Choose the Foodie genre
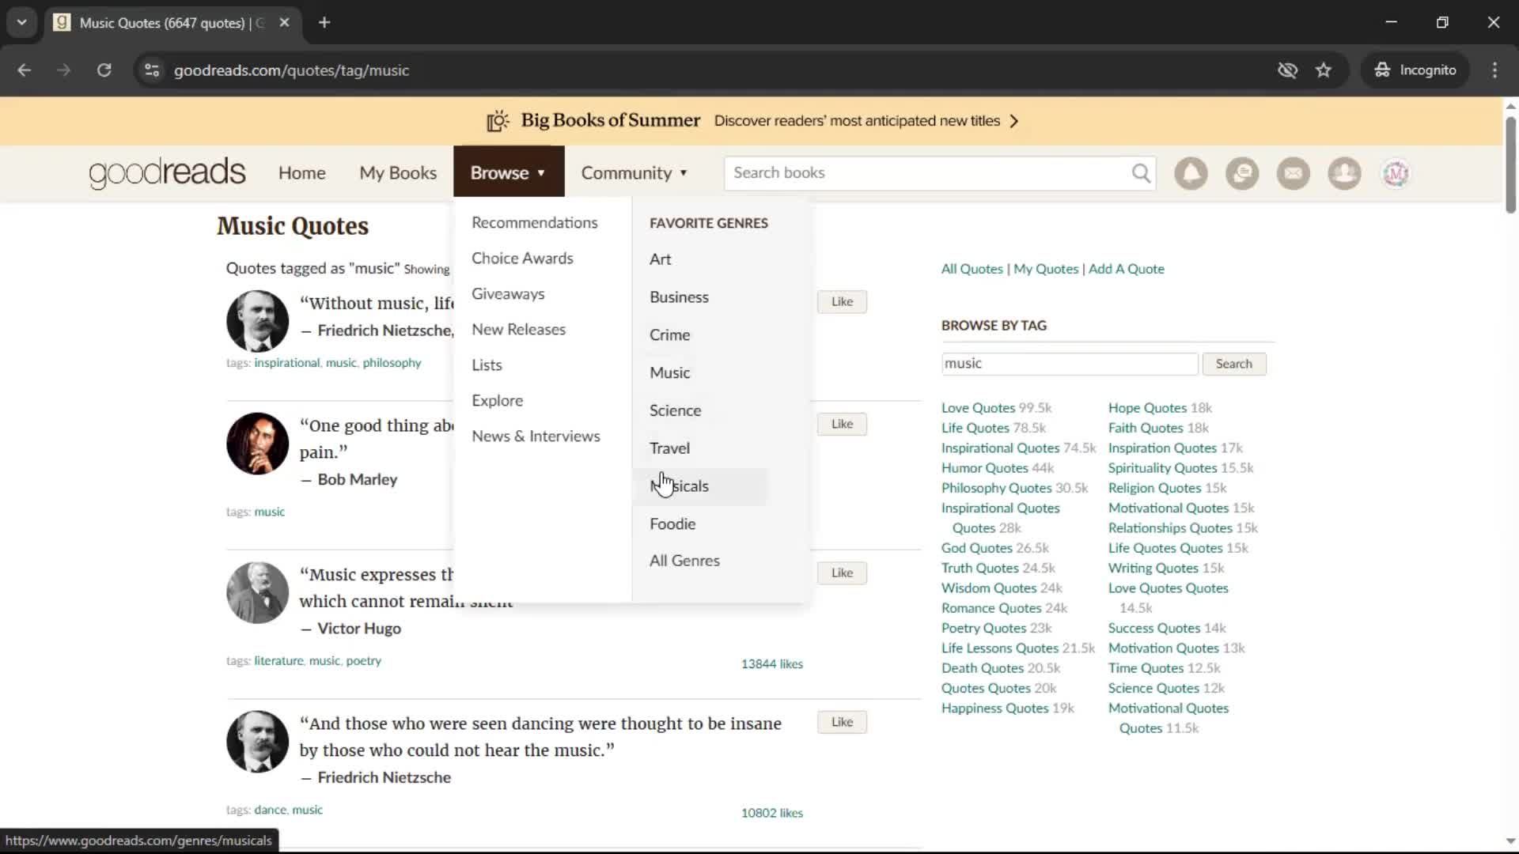The height and width of the screenshot is (854, 1519). point(672,524)
